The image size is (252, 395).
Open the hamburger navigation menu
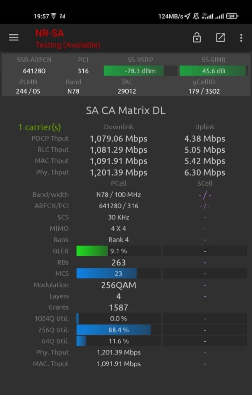14,37
